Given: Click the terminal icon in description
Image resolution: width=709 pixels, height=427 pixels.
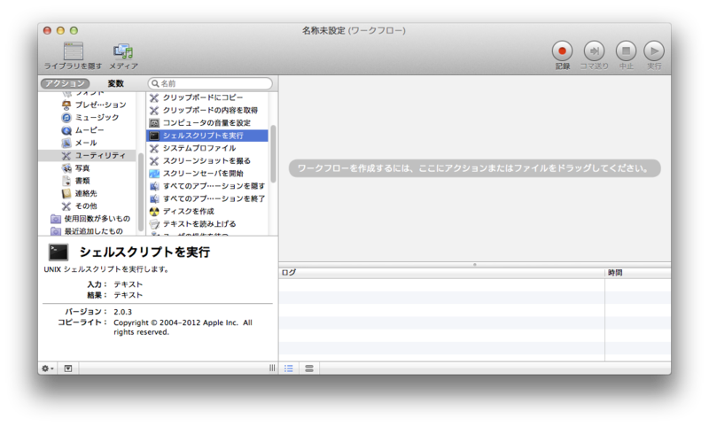Looking at the screenshot, I should pos(58,252).
